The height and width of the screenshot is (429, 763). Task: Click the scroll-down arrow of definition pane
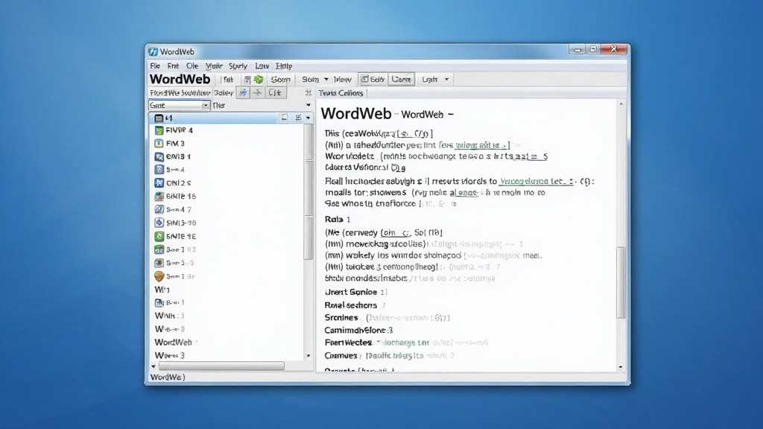(621, 367)
